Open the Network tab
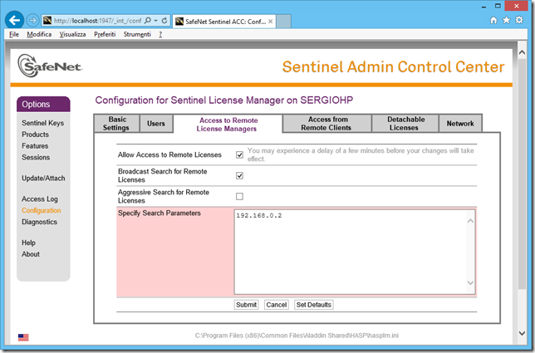 460,124
